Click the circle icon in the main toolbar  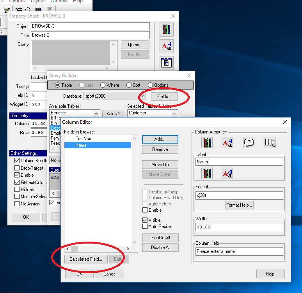pos(28,10)
